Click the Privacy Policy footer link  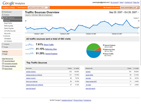click(x=78, y=100)
